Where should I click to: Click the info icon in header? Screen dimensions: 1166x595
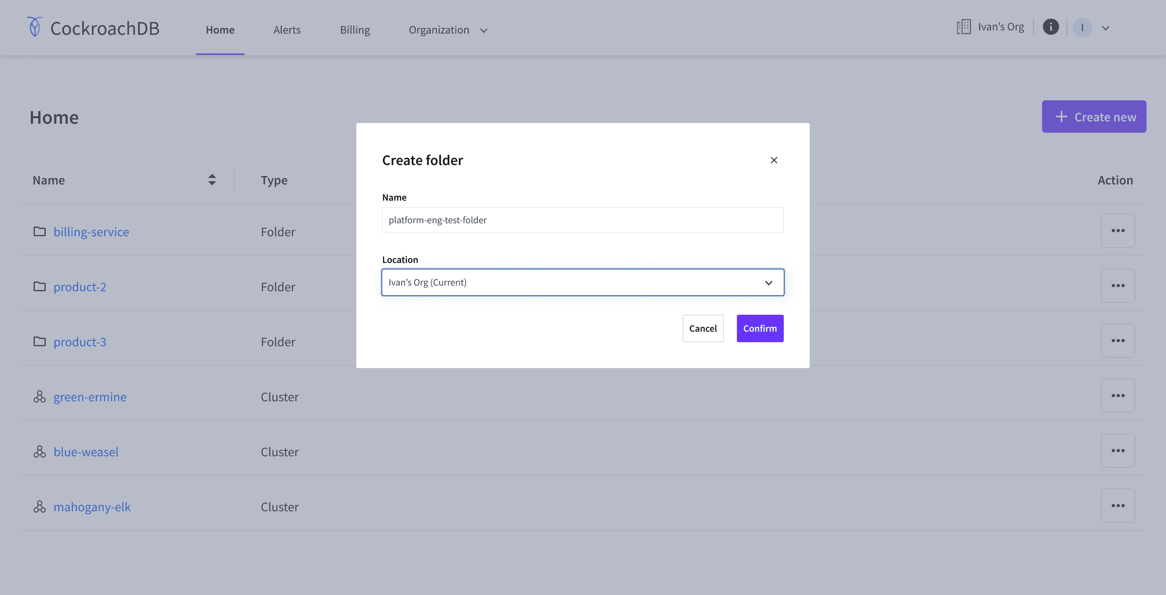click(x=1051, y=27)
